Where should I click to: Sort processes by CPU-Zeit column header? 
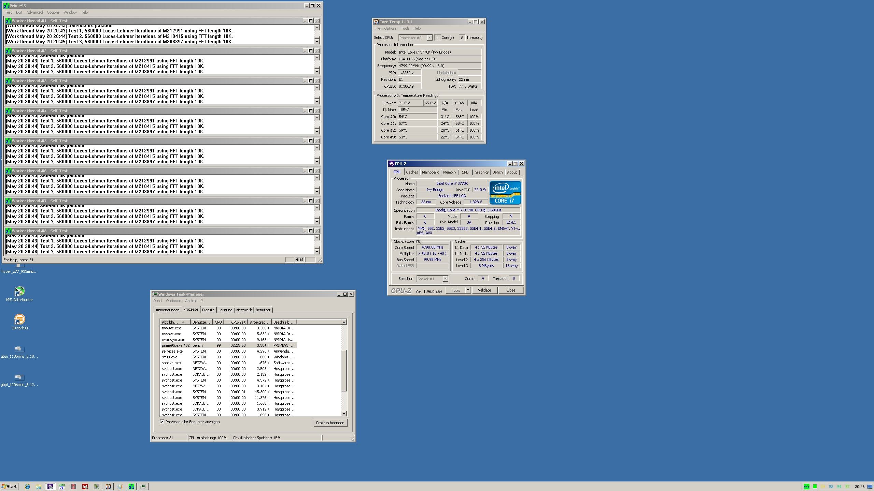point(236,322)
